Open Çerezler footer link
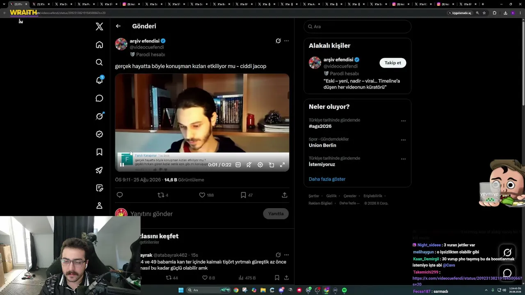The image size is (525, 295). (350, 196)
